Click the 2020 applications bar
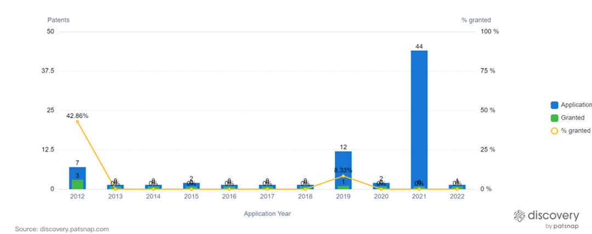The image size is (592, 234). (x=381, y=186)
